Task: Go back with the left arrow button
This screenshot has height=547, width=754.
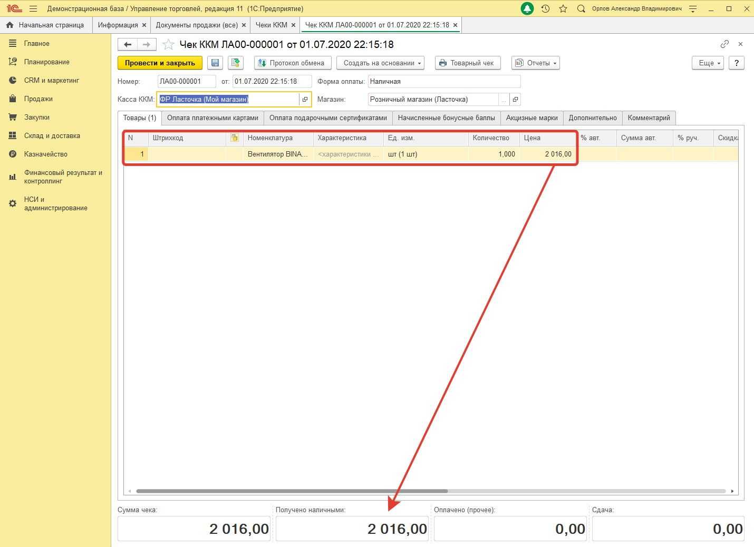Action: point(128,45)
